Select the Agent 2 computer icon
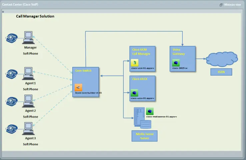The height and width of the screenshot is (160, 246). coord(28,101)
